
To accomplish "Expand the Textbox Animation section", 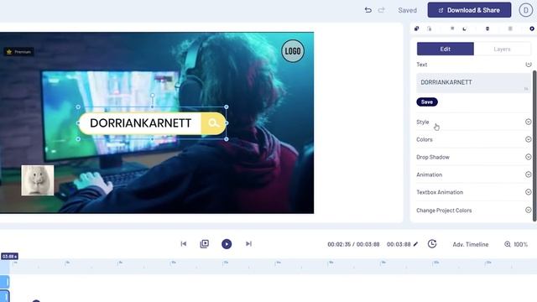I will [473, 192].
